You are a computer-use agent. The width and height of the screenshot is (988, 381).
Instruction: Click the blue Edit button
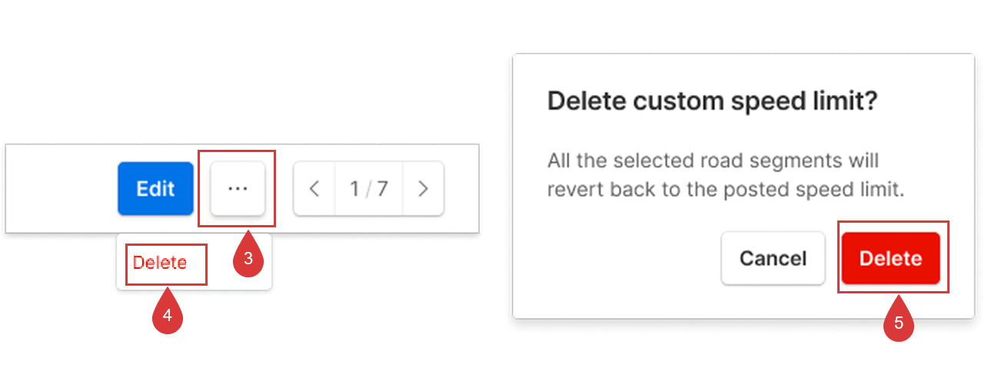(x=155, y=188)
